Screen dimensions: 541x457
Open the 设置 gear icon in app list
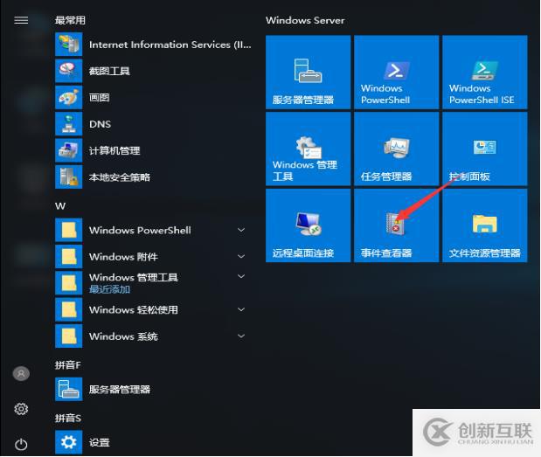69,442
